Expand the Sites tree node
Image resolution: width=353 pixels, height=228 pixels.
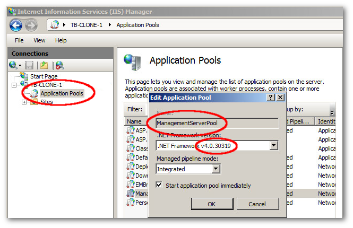(24, 102)
